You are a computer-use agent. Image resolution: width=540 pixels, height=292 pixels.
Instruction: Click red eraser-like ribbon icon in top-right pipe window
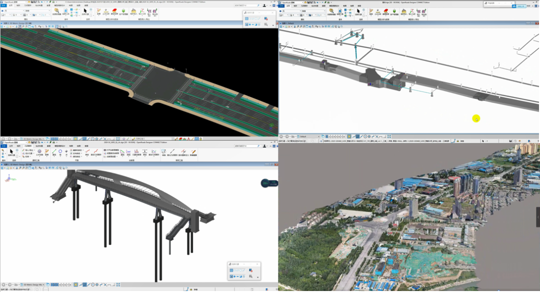(x=385, y=10)
